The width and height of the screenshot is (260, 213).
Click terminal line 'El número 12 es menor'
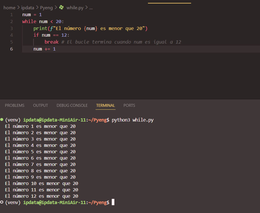(x=42, y=196)
